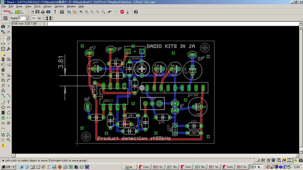
Task: Expand the Angle dropdown list
Action: coord(27,18)
